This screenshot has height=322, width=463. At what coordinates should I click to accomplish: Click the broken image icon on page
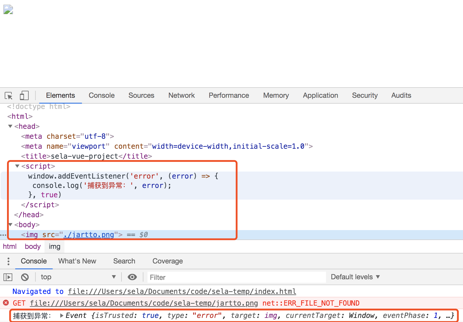click(x=8, y=10)
